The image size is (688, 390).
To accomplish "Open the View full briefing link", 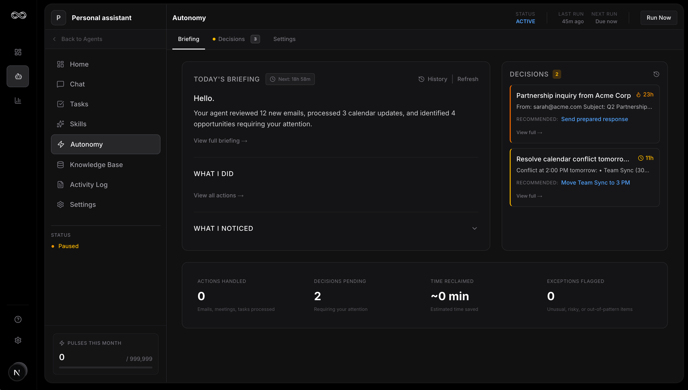I will pyautogui.click(x=220, y=140).
